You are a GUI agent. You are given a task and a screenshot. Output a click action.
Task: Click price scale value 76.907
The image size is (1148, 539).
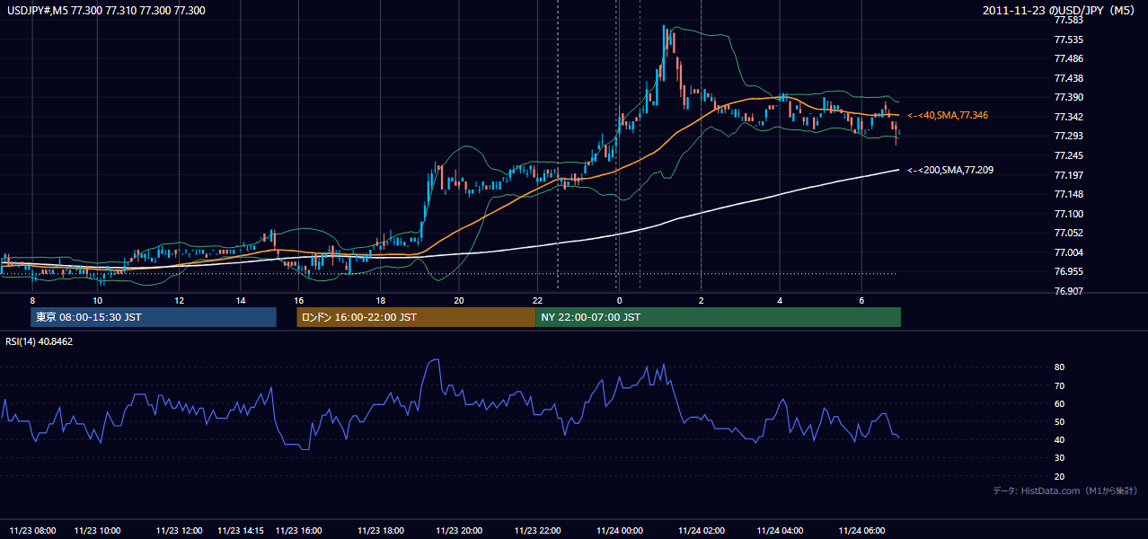click(1069, 291)
